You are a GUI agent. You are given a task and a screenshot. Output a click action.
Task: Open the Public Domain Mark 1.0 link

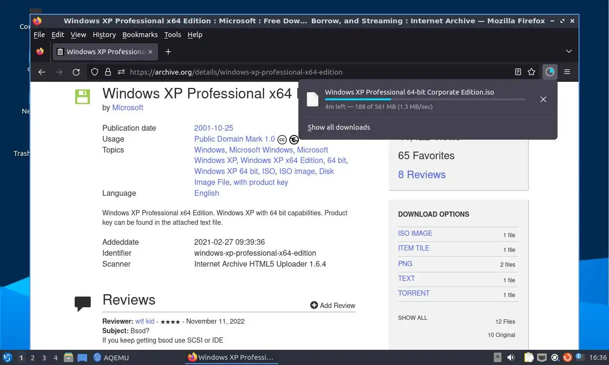click(x=235, y=139)
